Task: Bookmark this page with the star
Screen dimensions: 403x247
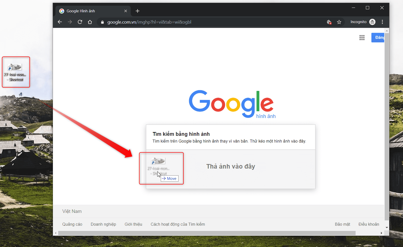Action: coord(339,22)
